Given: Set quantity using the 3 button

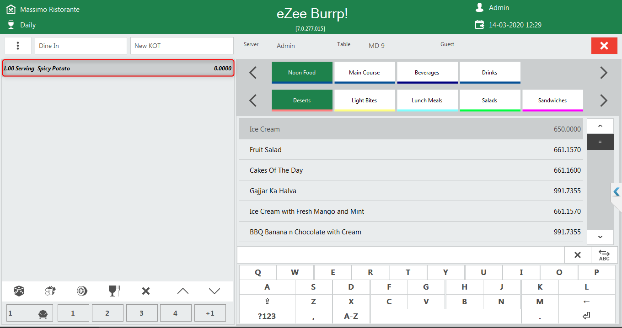Looking at the screenshot, I should pyautogui.click(x=142, y=313).
